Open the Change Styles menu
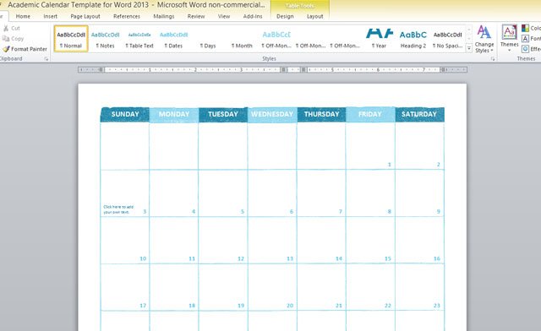This screenshot has width=541, height=331. coord(484,39)
